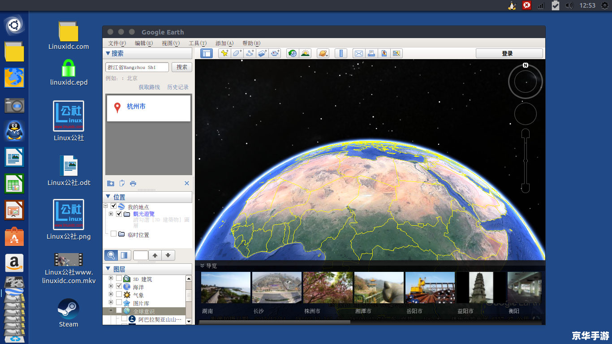Click the search field containing 浙江省Hangzhou Shi
This screenshot has height=344, width=612.
[x=137, y=67]
